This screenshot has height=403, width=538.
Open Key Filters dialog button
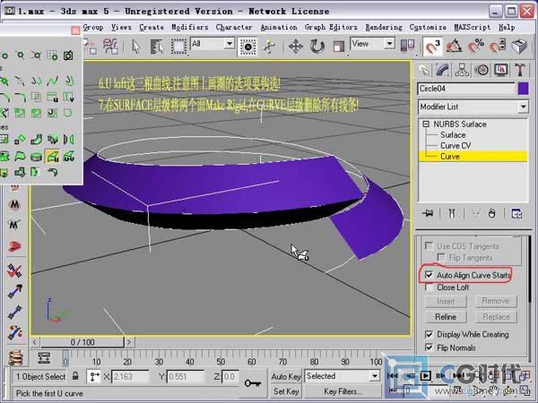coord(343,391)
